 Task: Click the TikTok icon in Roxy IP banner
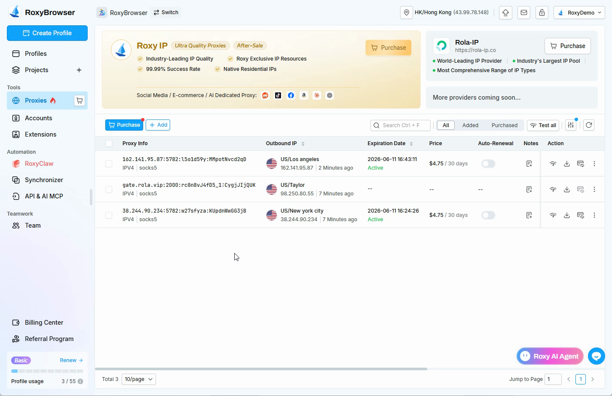coord(278,95)
